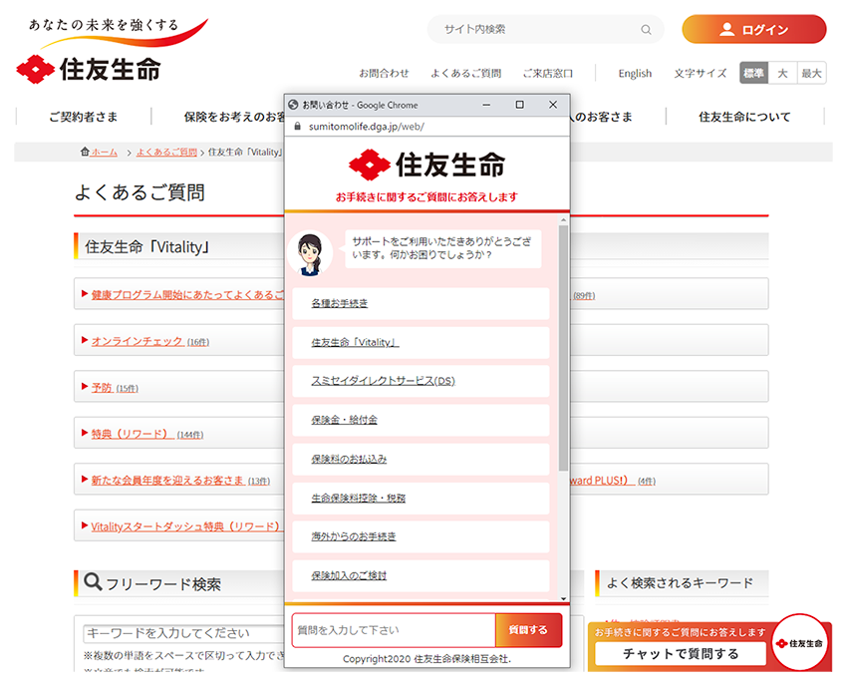Viewport: 847px width, 686px height.
Task: Open the Vitalityスタートダッシュ特典 category
Action: pos(187,526)
